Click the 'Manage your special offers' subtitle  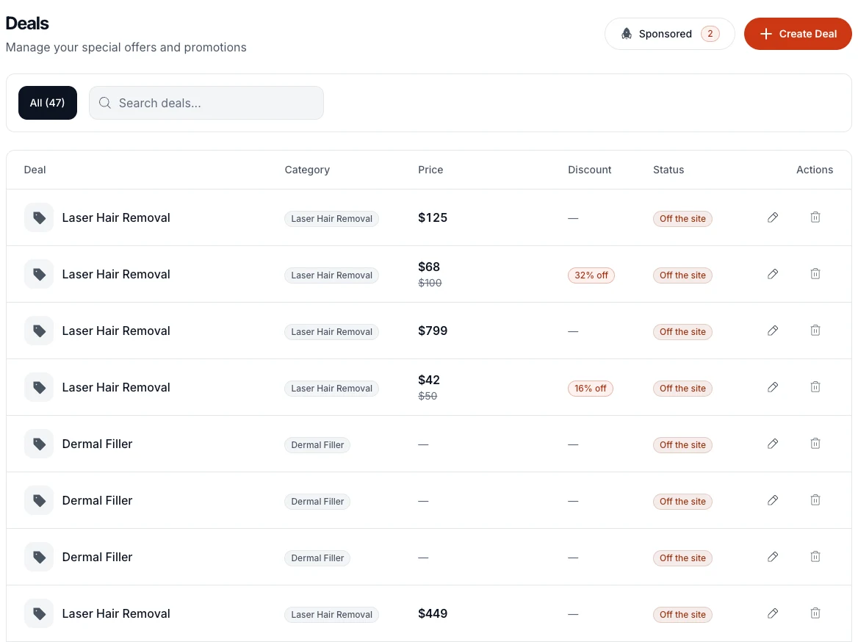(x=126, y=48)
